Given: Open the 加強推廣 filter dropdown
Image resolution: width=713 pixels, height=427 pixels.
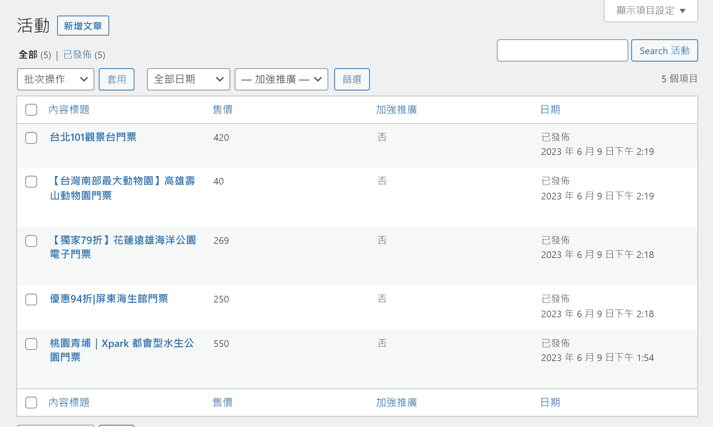Looking at the screenshot, I should (281, 79).
